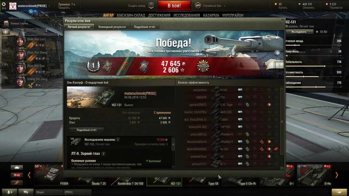Viewport: 349px width, 196px height.
Task: Toggle the crew operations button above Shao Wei Luo
Action: 6,32
